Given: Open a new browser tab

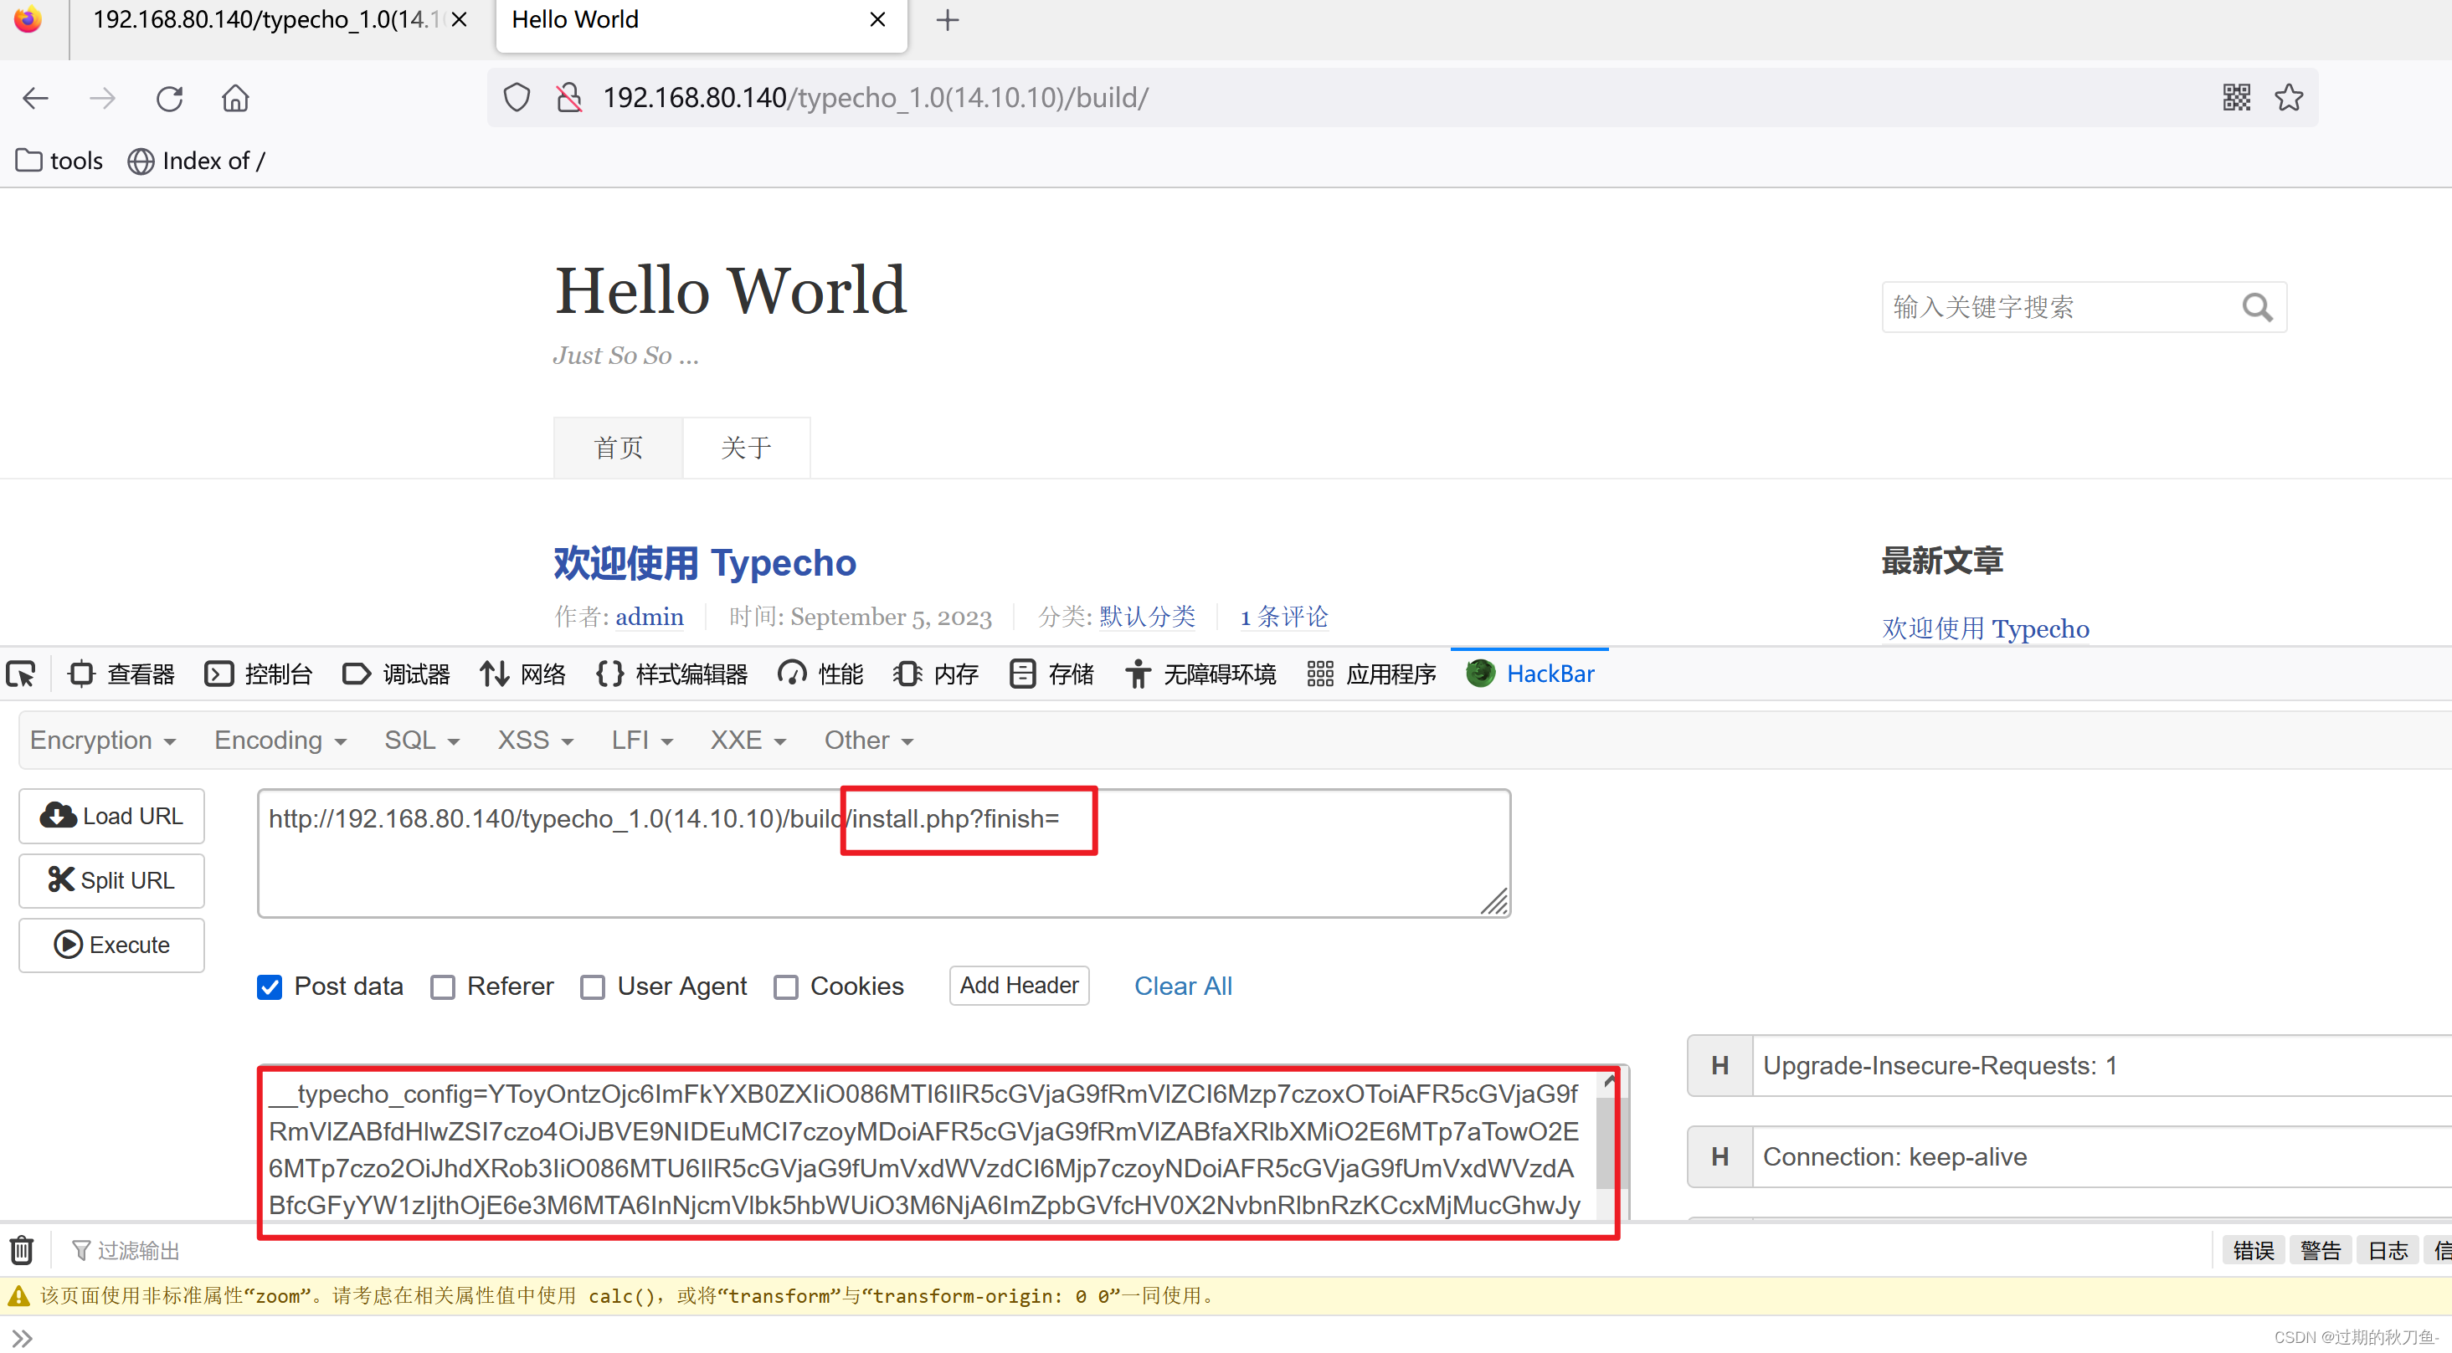Looking at the screenshot, I should point(947,20).
